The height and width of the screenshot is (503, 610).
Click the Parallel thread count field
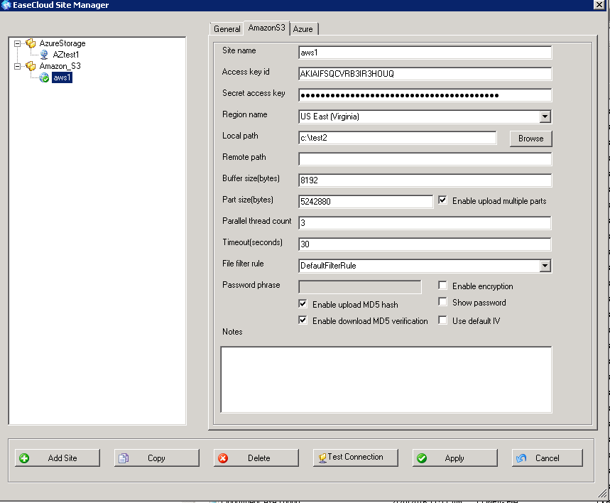coord(425,223)
